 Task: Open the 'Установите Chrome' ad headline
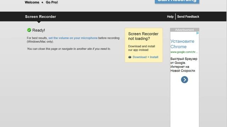point(182,44)
